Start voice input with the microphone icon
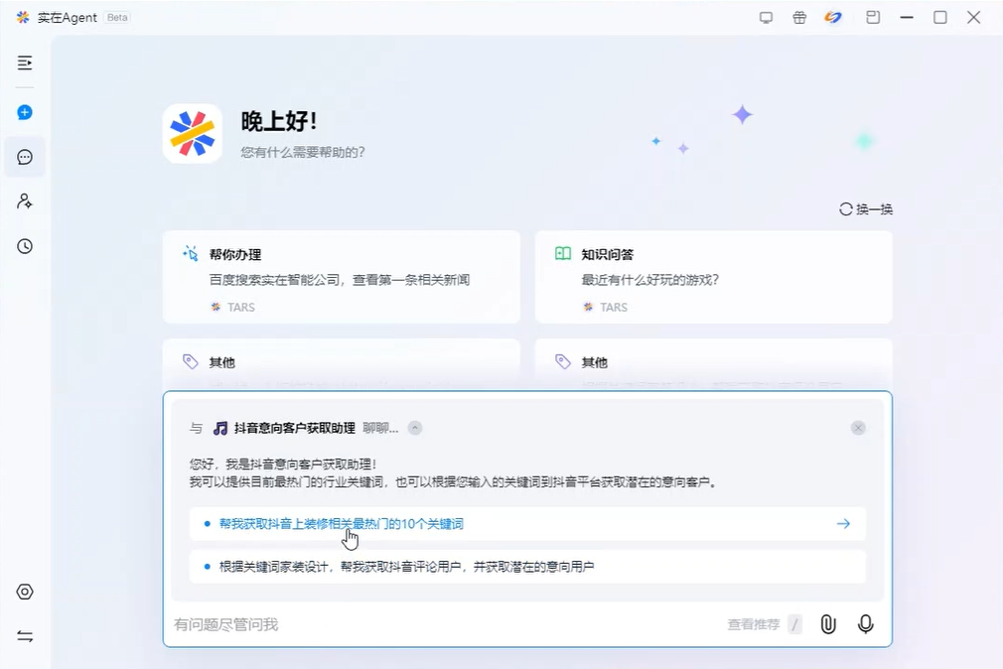This screenshot has width=1003, height=669. [x=865, y=624]
